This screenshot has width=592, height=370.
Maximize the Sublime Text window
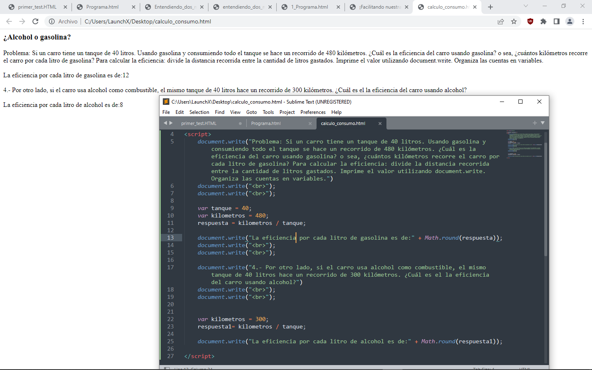click(520, 102)
